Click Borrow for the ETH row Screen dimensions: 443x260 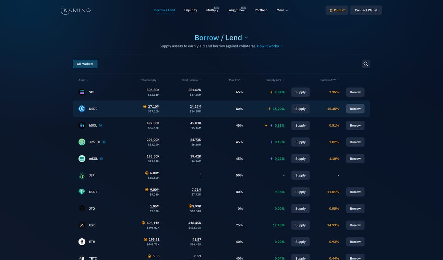[x=355, y=242]
